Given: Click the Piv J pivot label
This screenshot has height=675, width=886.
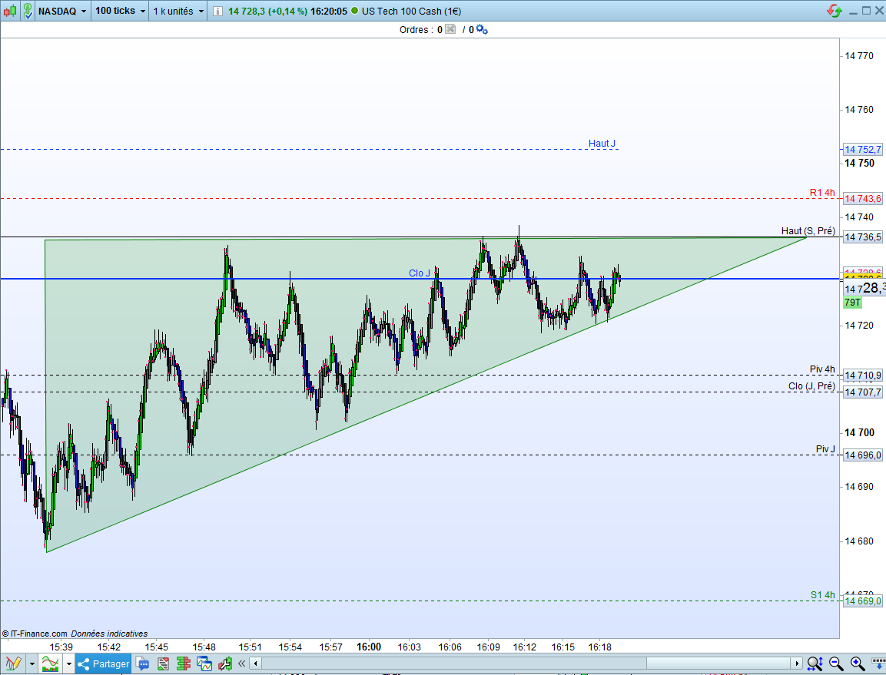Looking at the screenshot, I should click(x=825, y=449).
